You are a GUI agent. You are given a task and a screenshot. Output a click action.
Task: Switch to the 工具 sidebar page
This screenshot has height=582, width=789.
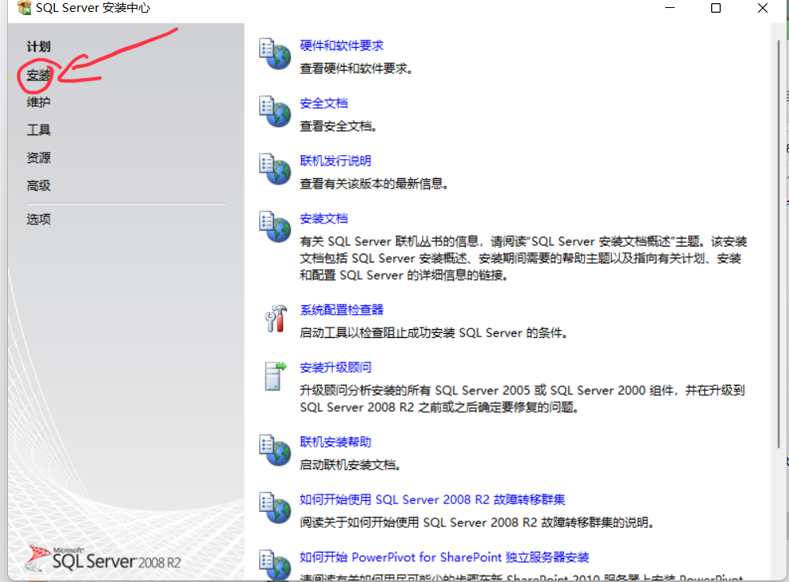(39, 130)
